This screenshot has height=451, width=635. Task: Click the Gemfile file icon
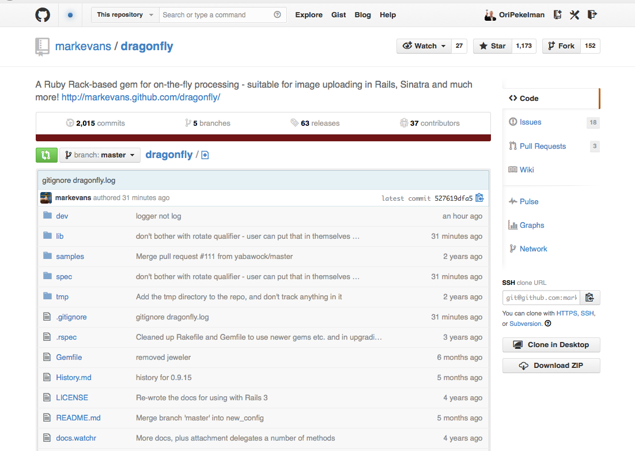(47, 357)
